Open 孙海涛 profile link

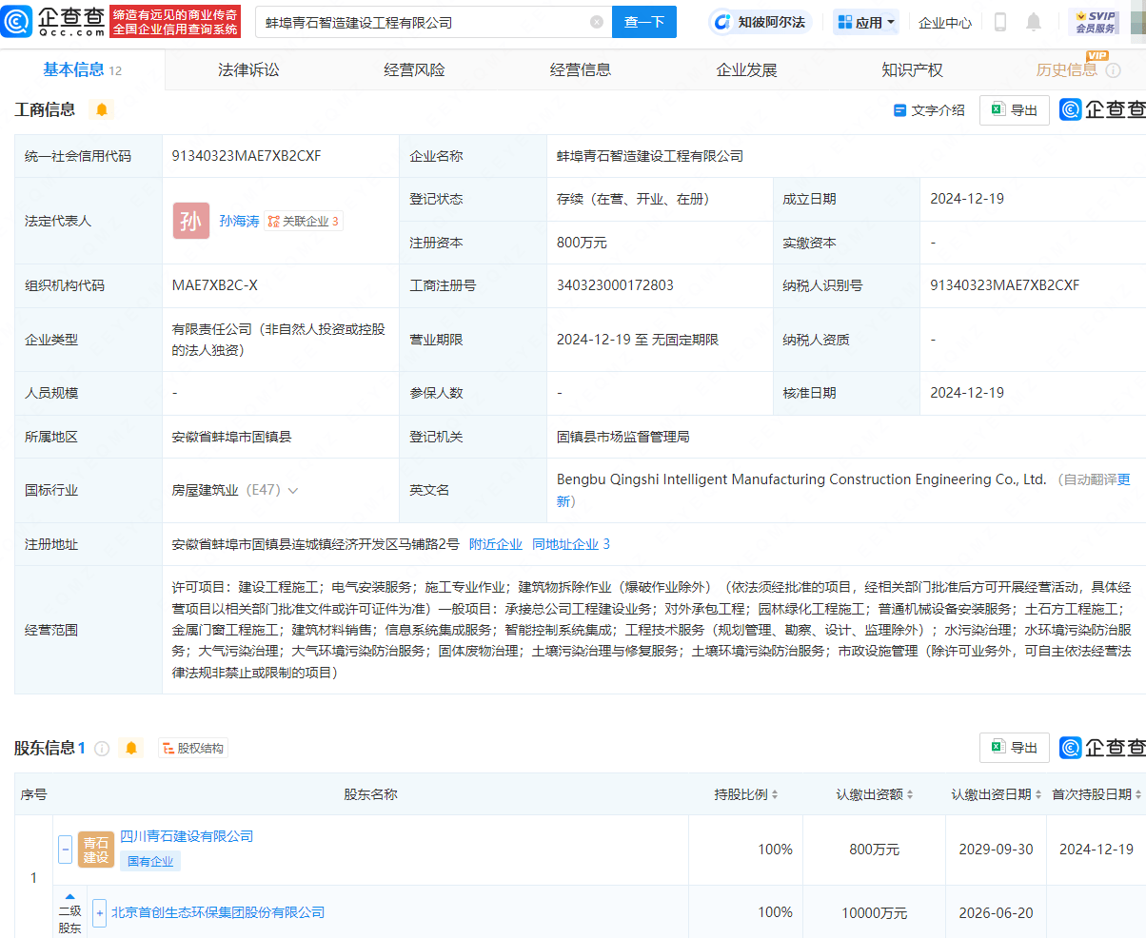click(239, 221)
